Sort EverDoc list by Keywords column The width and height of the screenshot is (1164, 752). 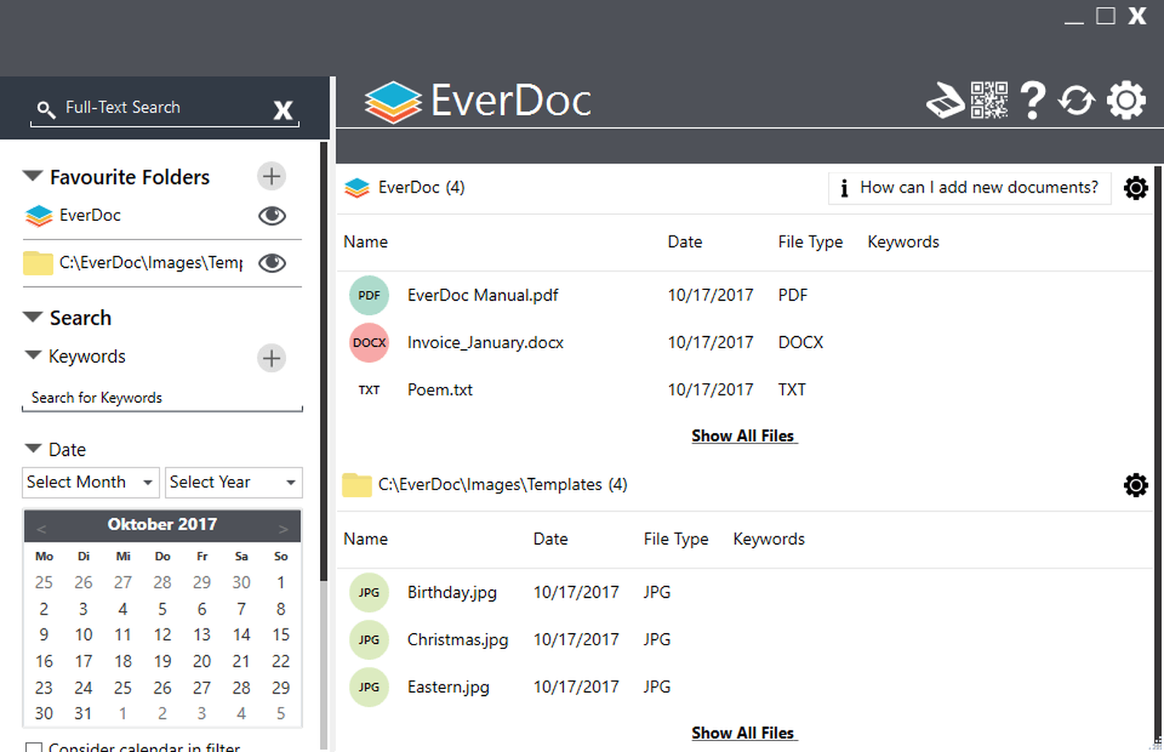pos(903,242)
